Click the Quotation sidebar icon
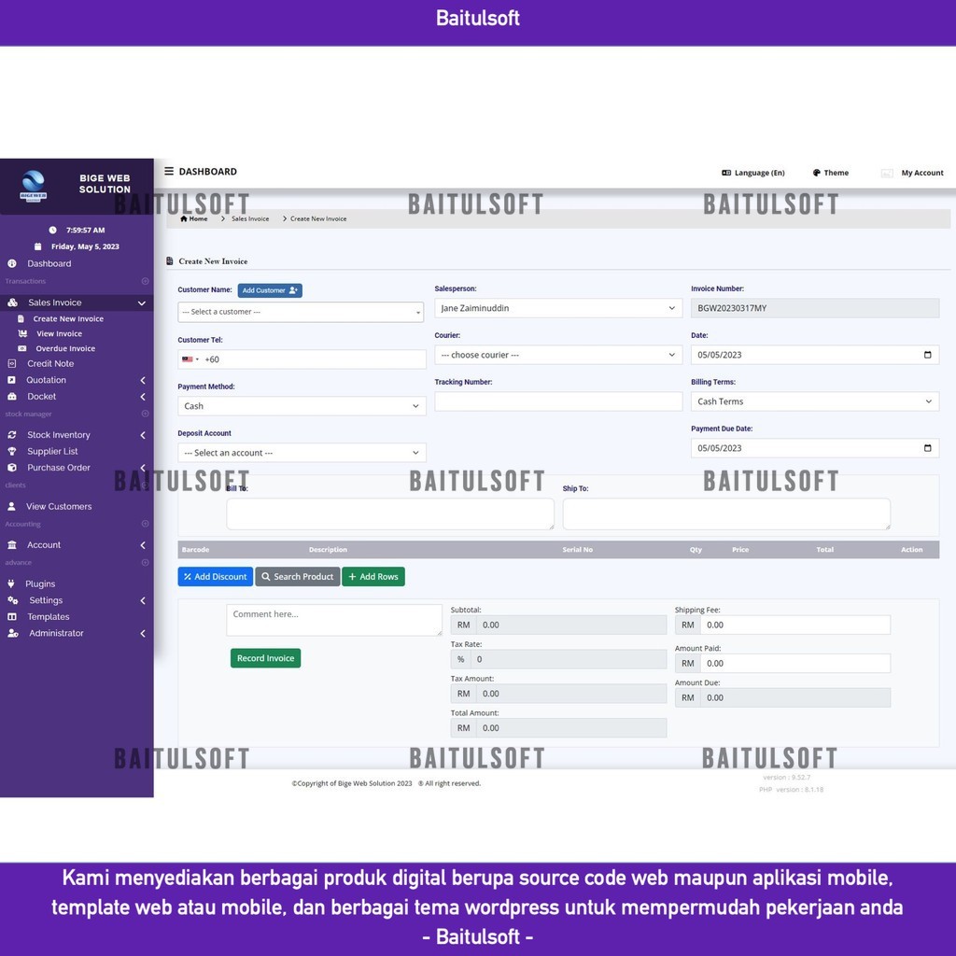The image size is (956, 956). click(x=11, y=380)
